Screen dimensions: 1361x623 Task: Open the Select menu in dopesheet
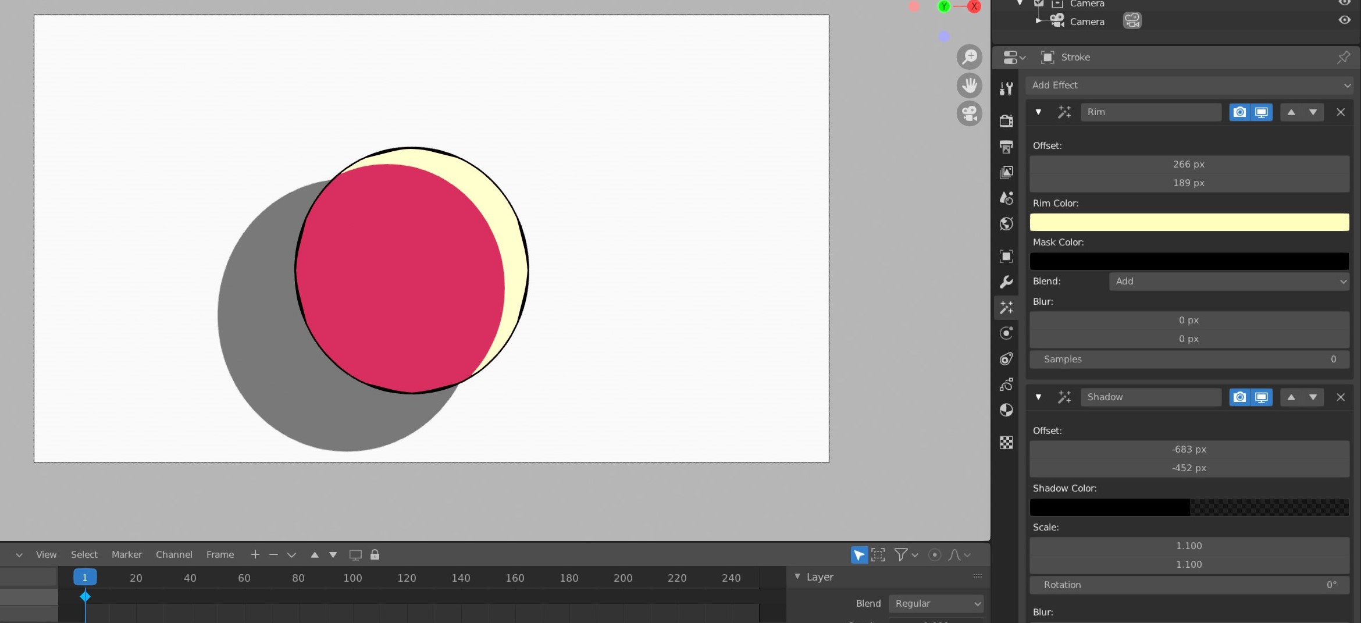point(84,555)
